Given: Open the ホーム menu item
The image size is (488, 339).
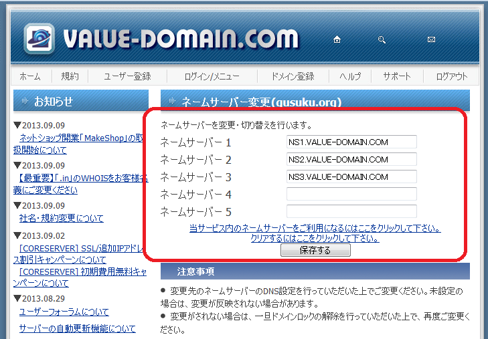Looking at the screenshot, I should pos(30,76).
